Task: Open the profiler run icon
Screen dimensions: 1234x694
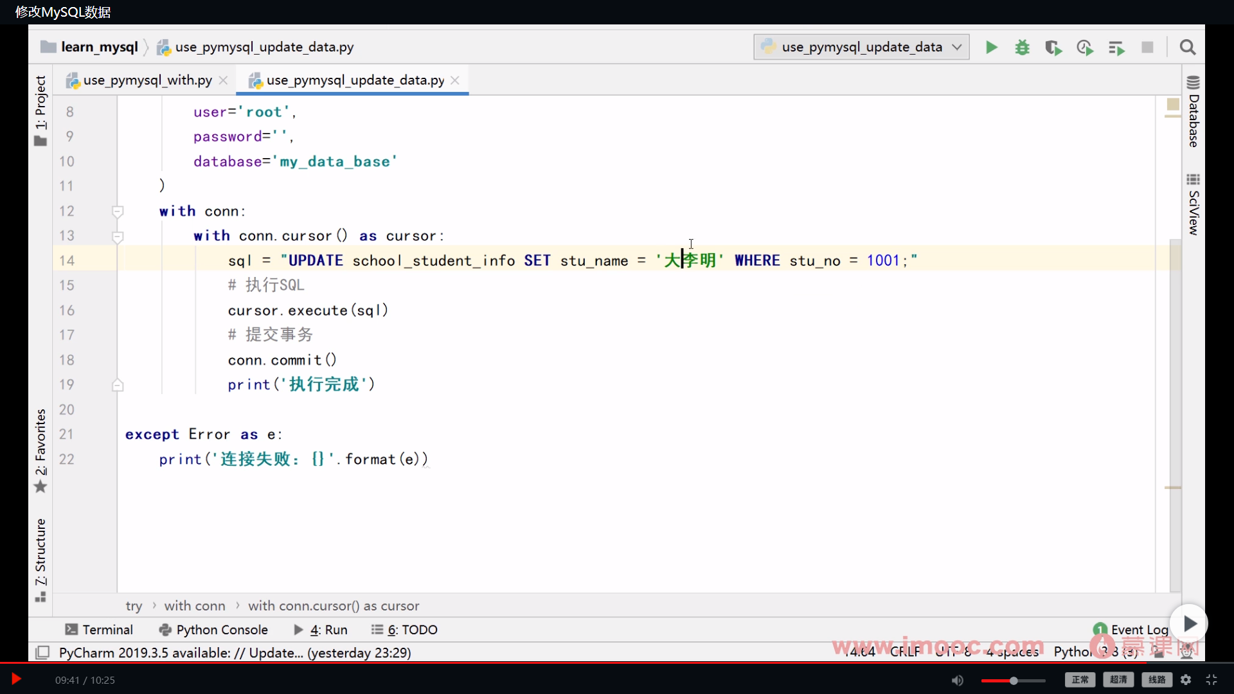Action: pos(1085,47)
